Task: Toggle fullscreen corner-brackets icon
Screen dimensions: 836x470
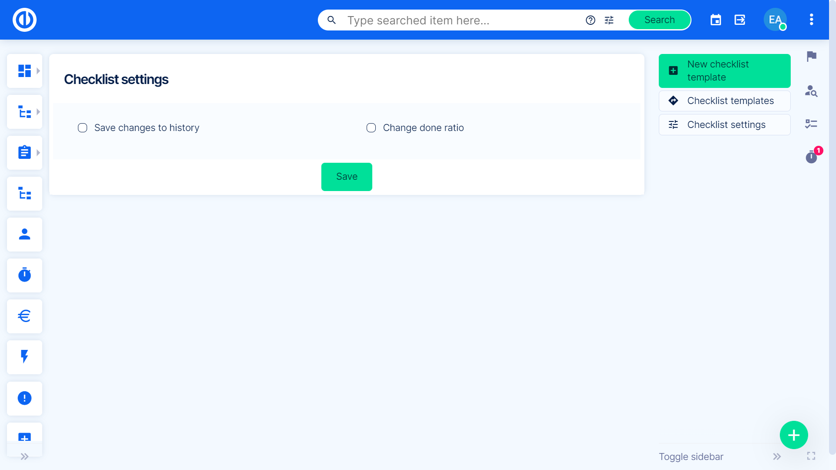Action: click(811, 456)
